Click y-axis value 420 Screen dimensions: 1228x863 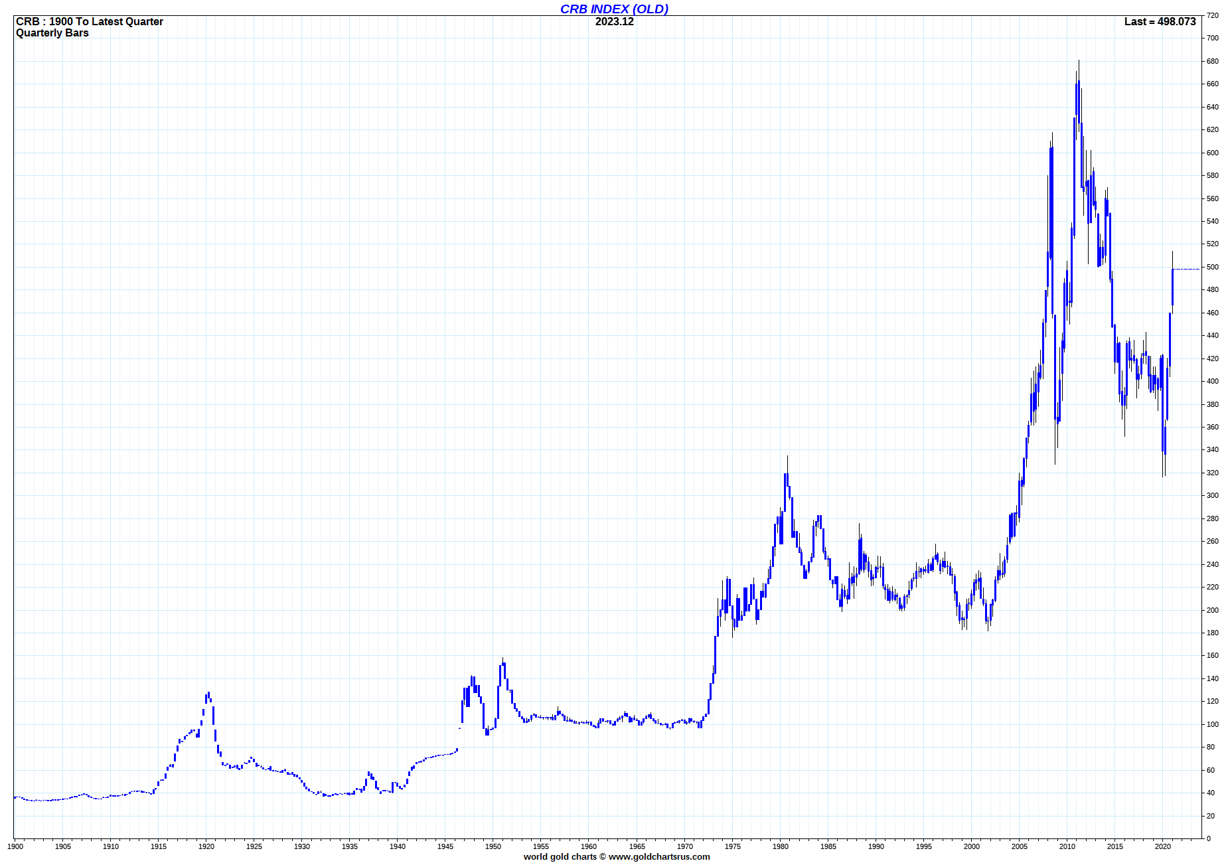[x=1213, y=358]
